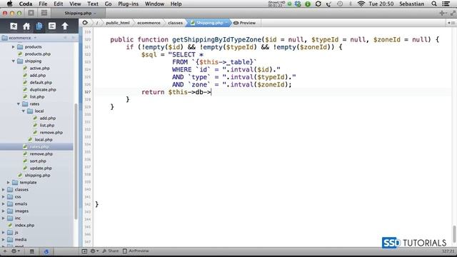Toggle the tab thumbnail view button in title bar
This screenshot has height=257, width=457.
click(x=31, y=13)
